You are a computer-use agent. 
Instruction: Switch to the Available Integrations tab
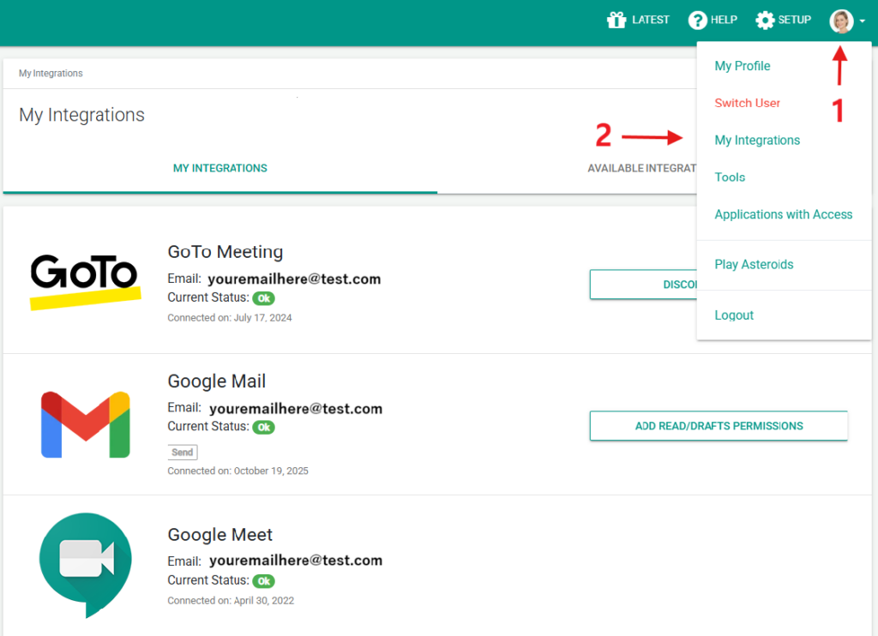coord(641,168)
